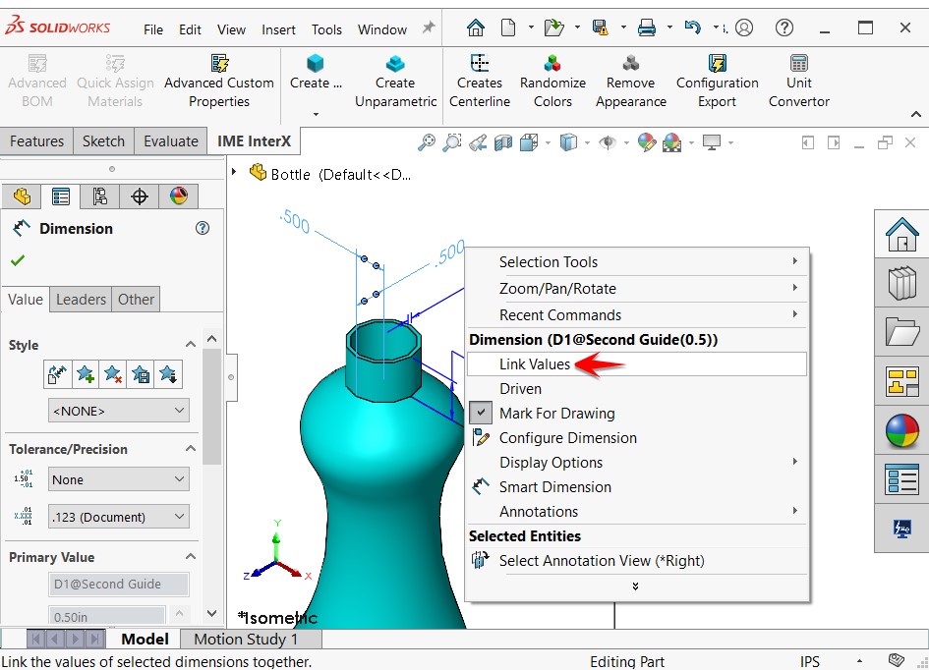Screen dimensions: 929x670
Task: Click Remove Appearance tool
Action: (x=630, y=82)
